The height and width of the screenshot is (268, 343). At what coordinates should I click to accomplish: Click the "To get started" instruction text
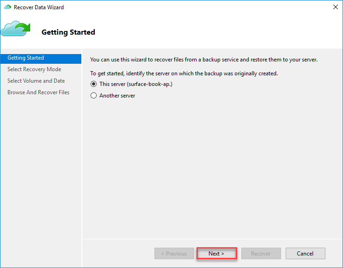pos(184,73)
